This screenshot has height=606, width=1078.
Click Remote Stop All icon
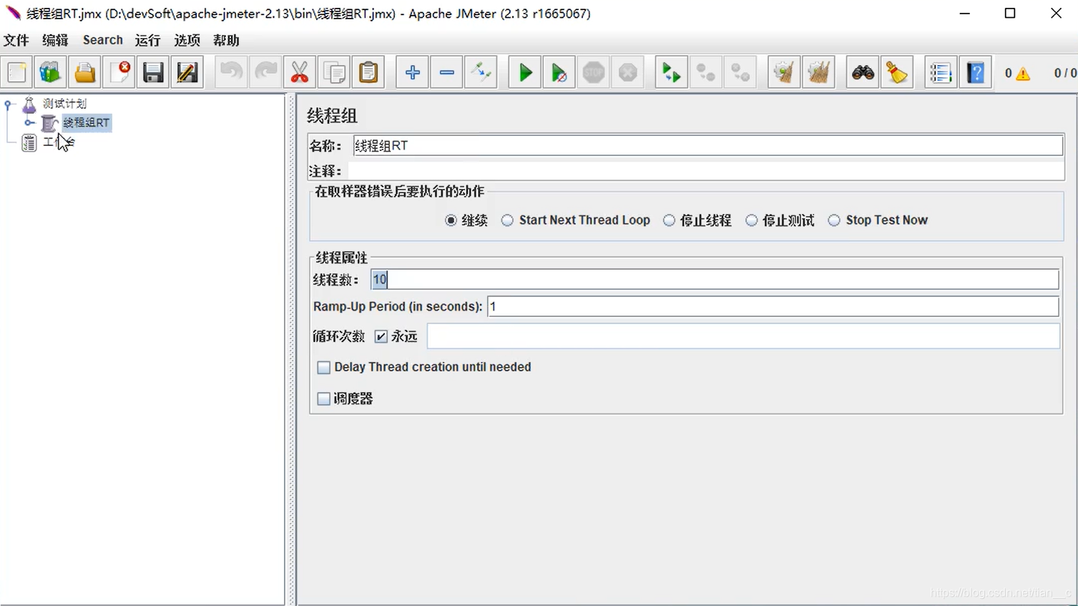click(x=705, y=72)
